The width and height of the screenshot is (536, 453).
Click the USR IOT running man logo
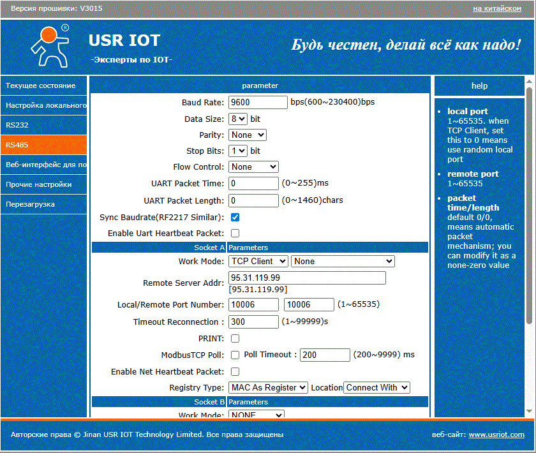[49, 45]
